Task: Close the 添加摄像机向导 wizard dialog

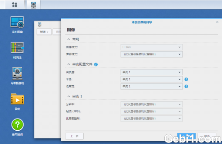Action: 217,22
